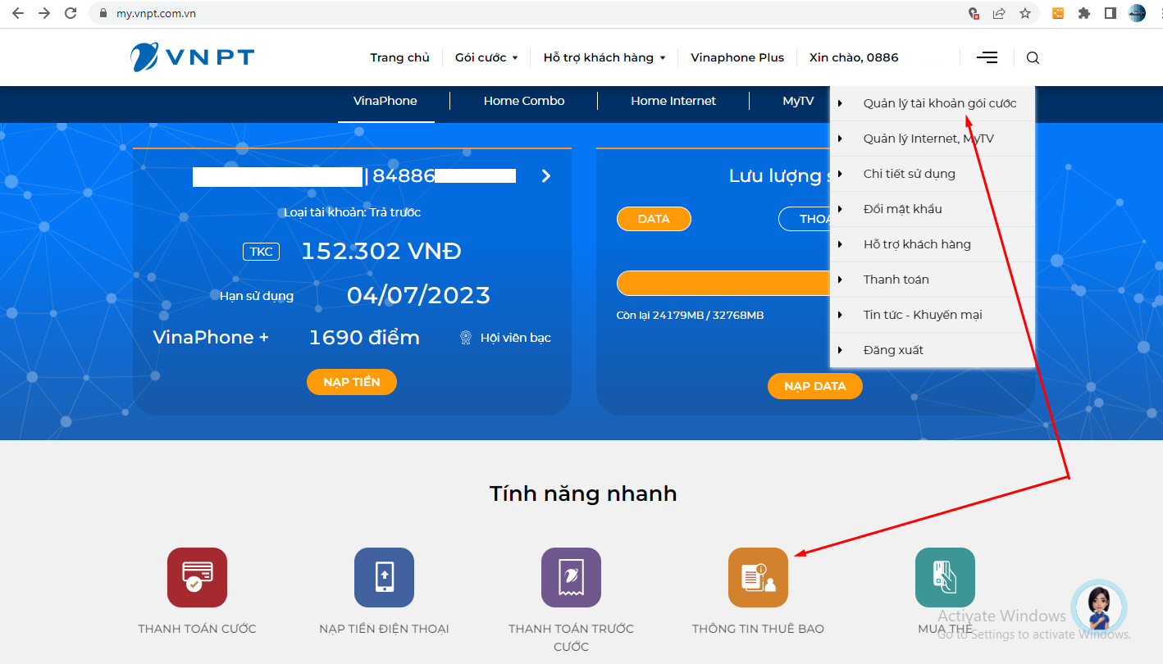This screenshot has height=664, width=1163.
Task: Click the Thanh Toán Cước quick feature icon
Action: [x=197, y=577]
